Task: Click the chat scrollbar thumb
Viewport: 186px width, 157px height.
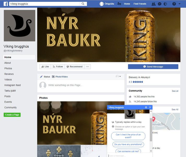Action: 151,129
